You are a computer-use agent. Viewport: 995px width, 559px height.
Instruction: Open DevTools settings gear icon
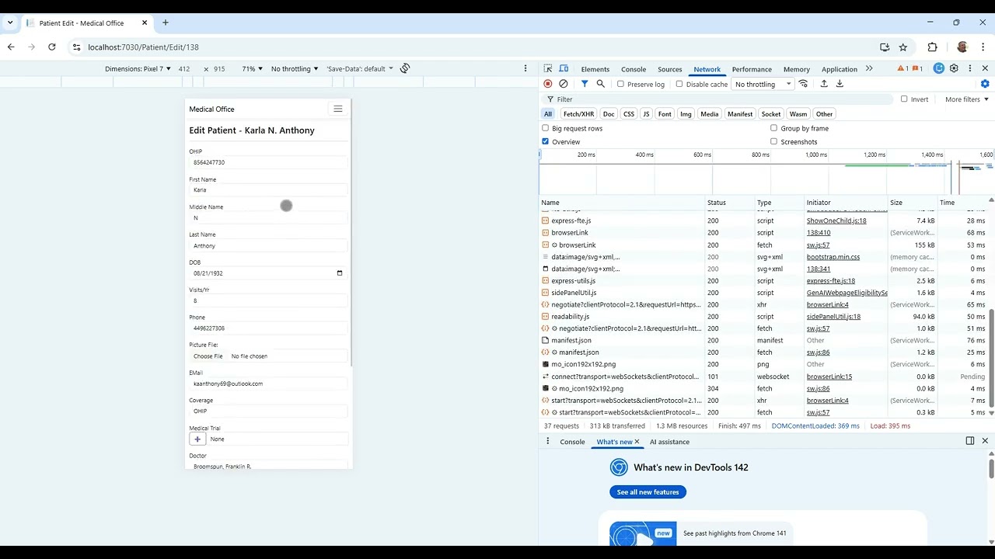(x=954, y=68)
